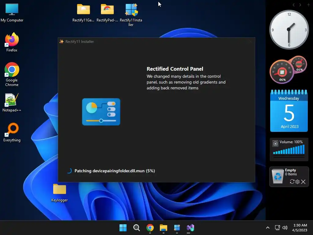Click the Control Panel illustration in installer
This screenshot has width=313, height=235.
[x=101, y=112]
